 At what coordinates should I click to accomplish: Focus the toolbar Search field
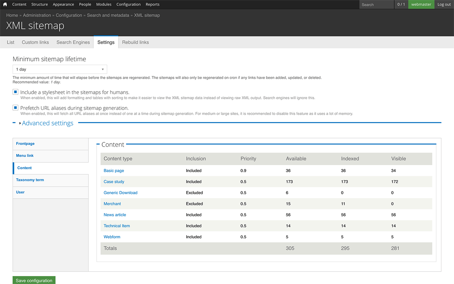(377, 5)
